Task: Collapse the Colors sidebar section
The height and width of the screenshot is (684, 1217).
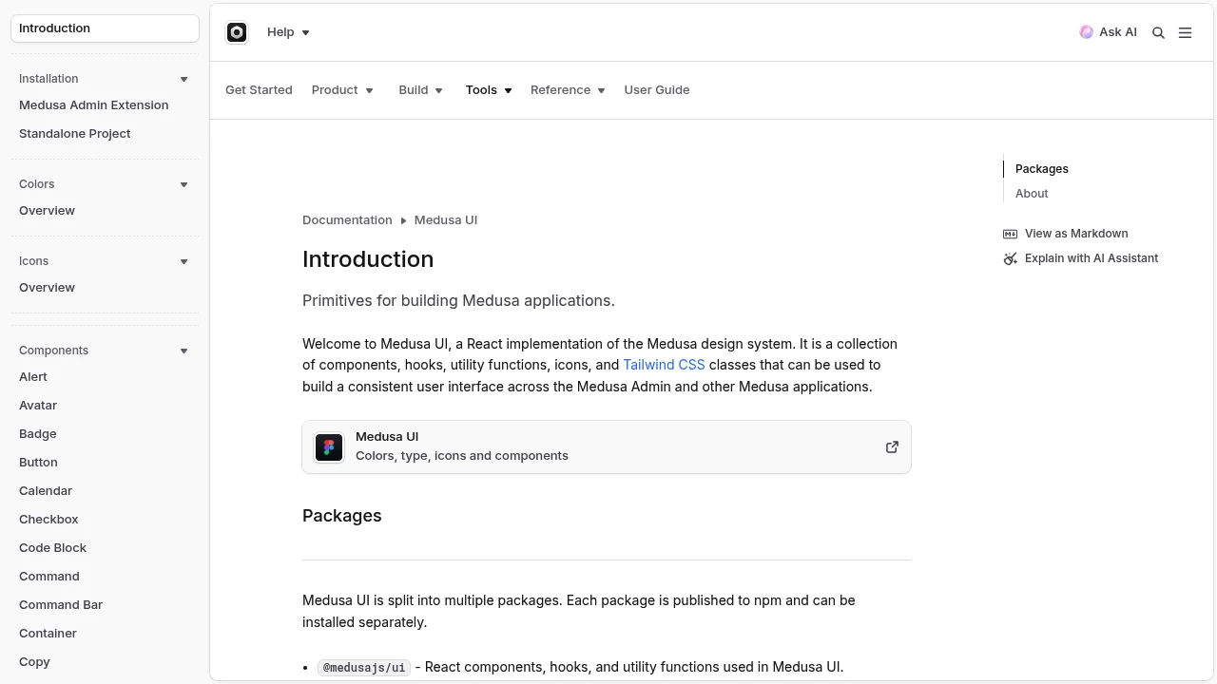Action: pyautogui.click(x=184, y=184)
